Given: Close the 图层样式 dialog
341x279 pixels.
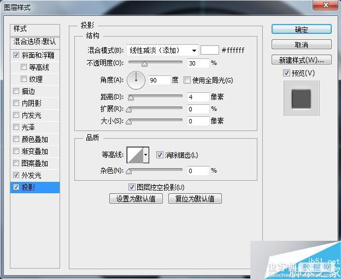Looking at the screenshot, I should tap(326, 5).
